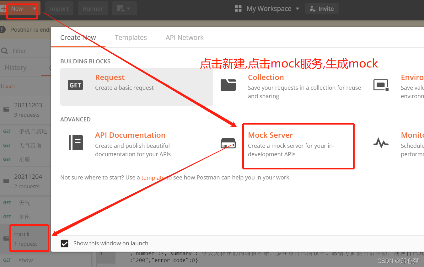Click the template link in the help text
This screenshot has width=424, height=267.
[x=153, y=178]
